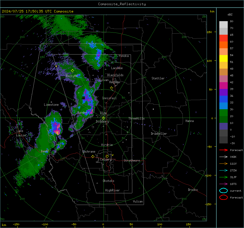Image resolution: width=244 pixels, height=228 pixels.
Task: Click the Drumheller label
Action: click(159, 134)
